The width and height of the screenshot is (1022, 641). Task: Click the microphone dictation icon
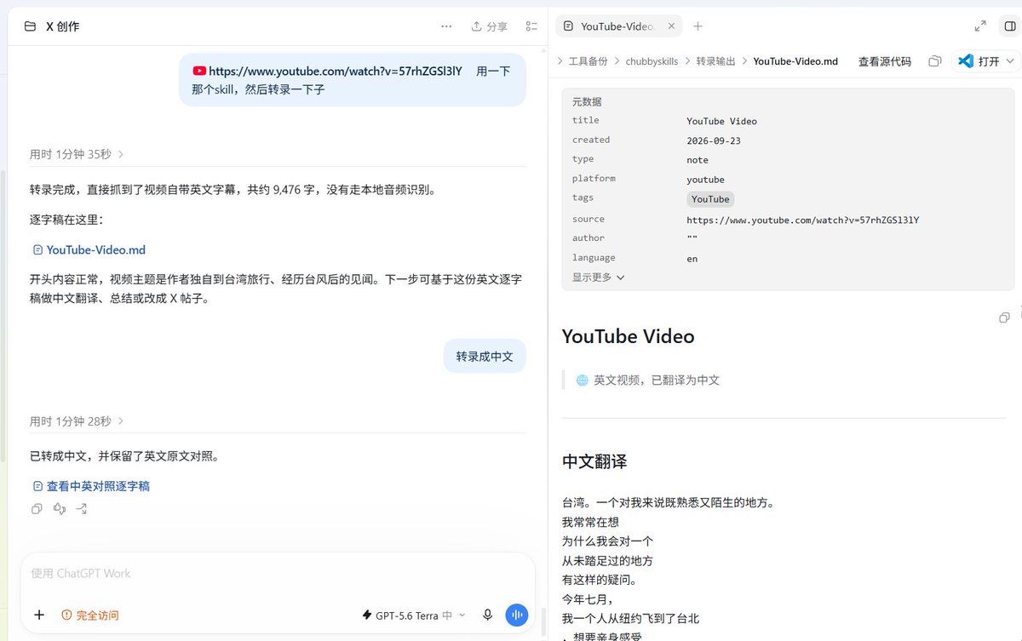click(x=488, y=615)
